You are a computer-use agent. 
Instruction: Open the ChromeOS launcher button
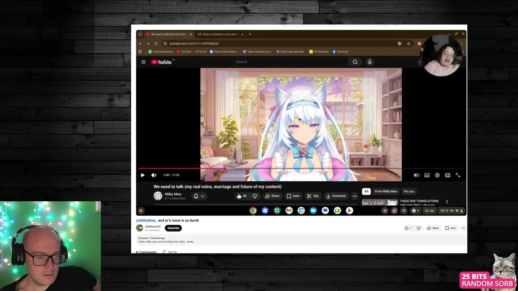click(141, 211)
